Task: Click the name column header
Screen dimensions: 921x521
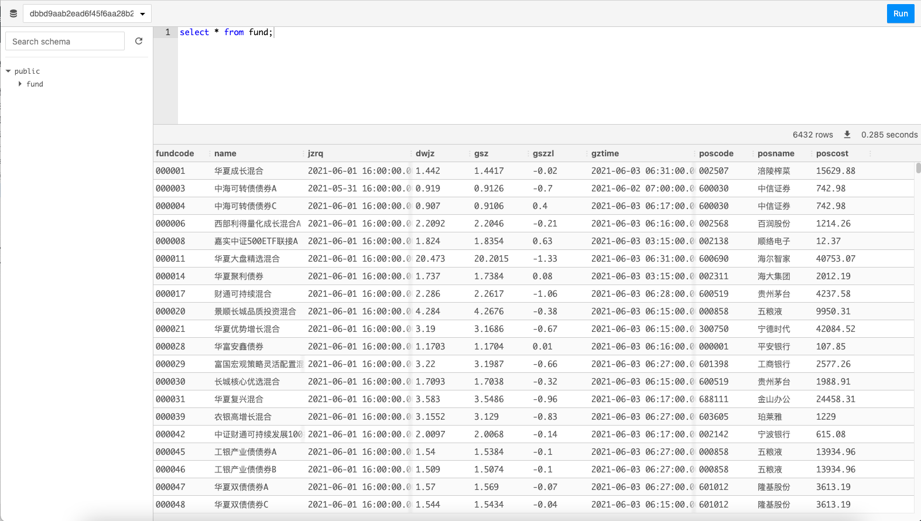Action: (x=225, y=153)
